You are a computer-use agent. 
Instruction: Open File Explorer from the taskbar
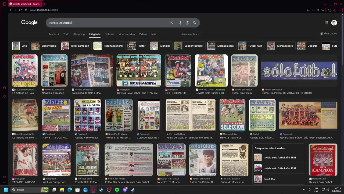point(62,190)
